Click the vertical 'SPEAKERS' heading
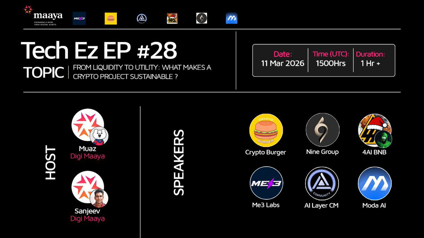Screen dimensions: 424x238 click(179, 163)
